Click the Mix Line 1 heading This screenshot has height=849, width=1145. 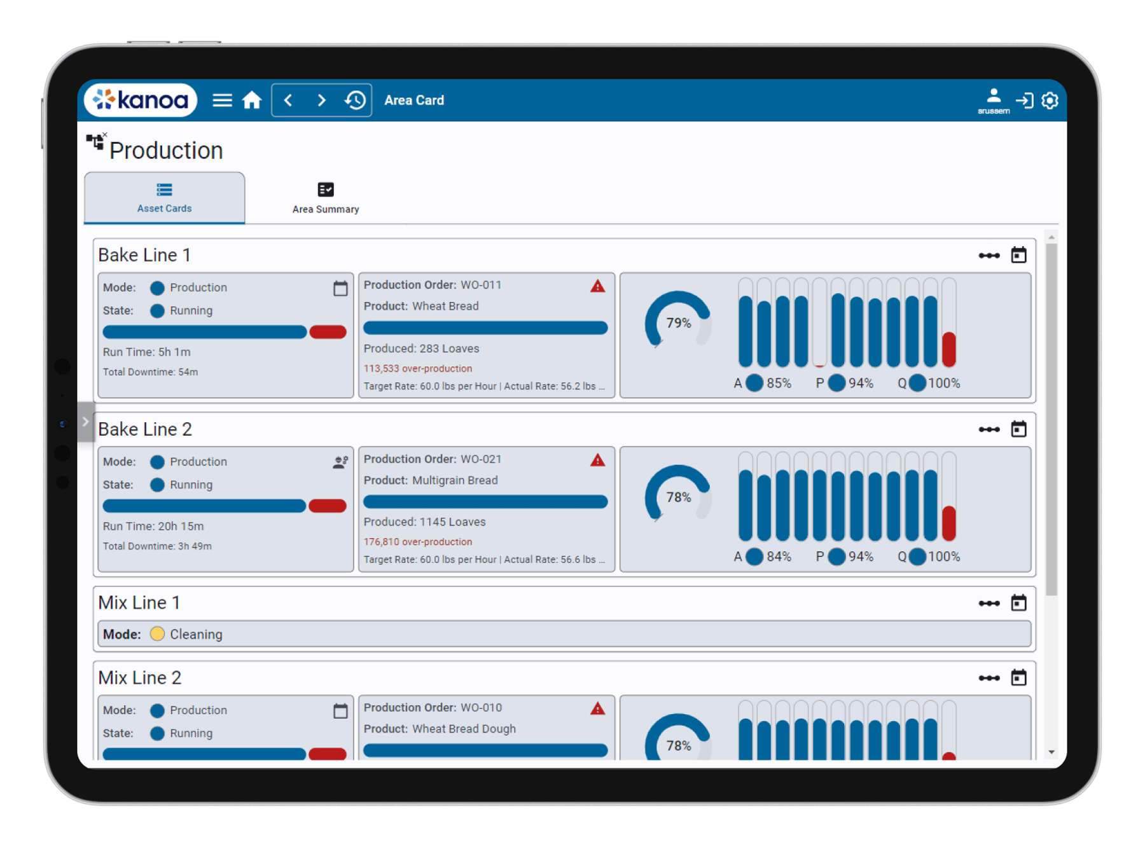pos(139,602)
